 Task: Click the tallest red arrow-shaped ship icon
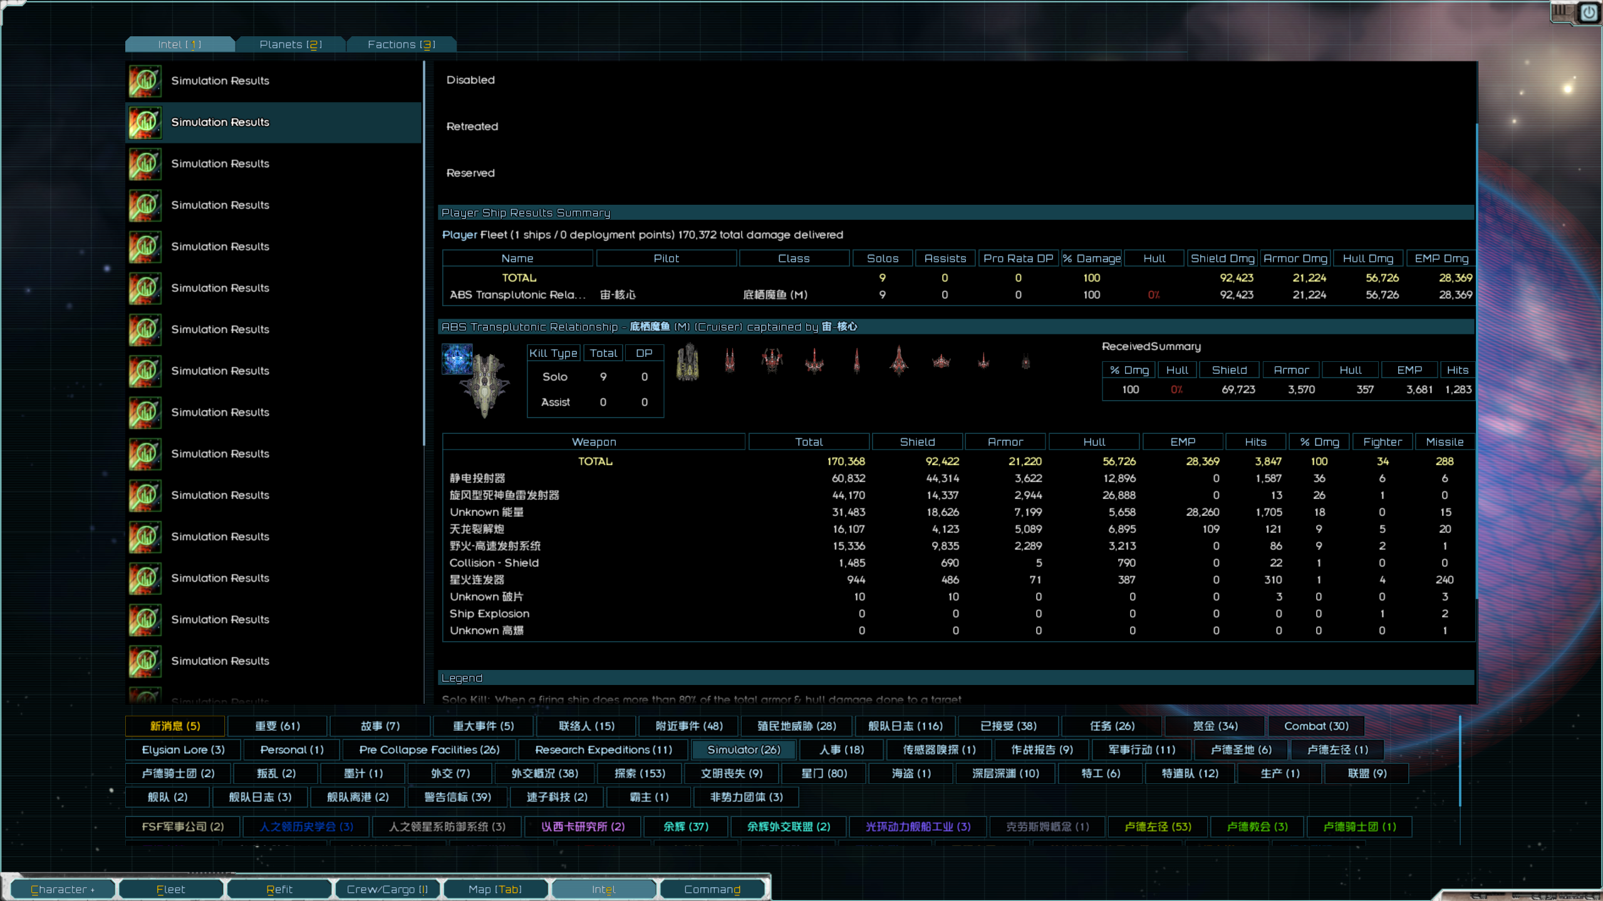[899, 361]
